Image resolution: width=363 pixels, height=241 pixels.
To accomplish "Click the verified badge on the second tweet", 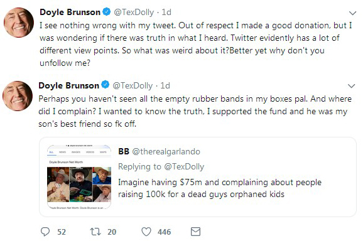I will coord(106,85).
